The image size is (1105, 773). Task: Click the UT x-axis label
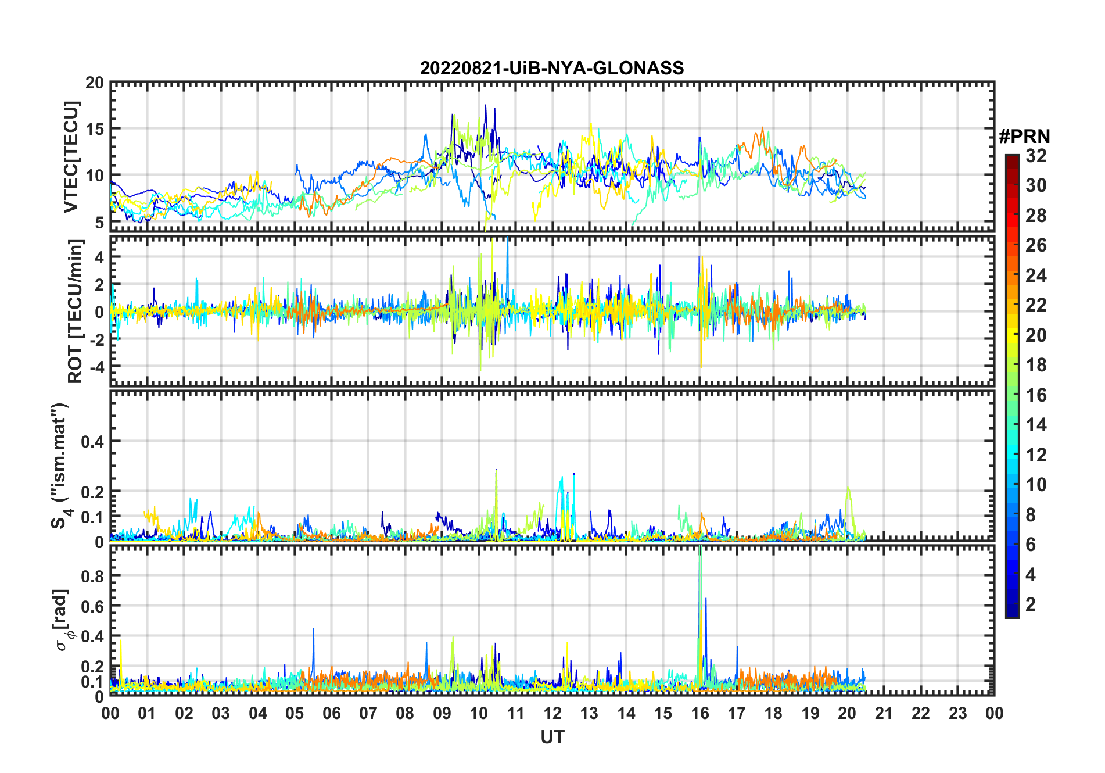tap(552, 737)
